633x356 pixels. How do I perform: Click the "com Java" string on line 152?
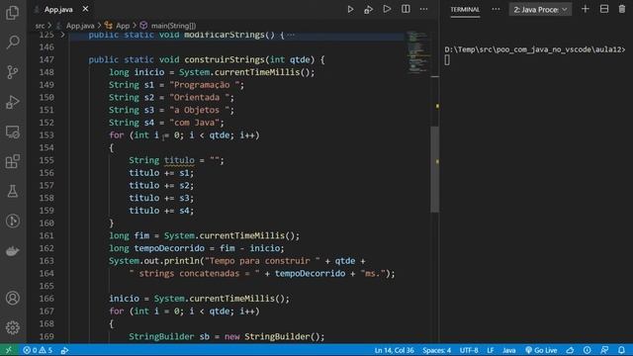point(194,123)
